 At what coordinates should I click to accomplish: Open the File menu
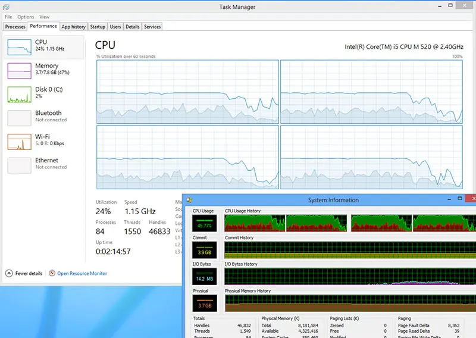point(8,17)
